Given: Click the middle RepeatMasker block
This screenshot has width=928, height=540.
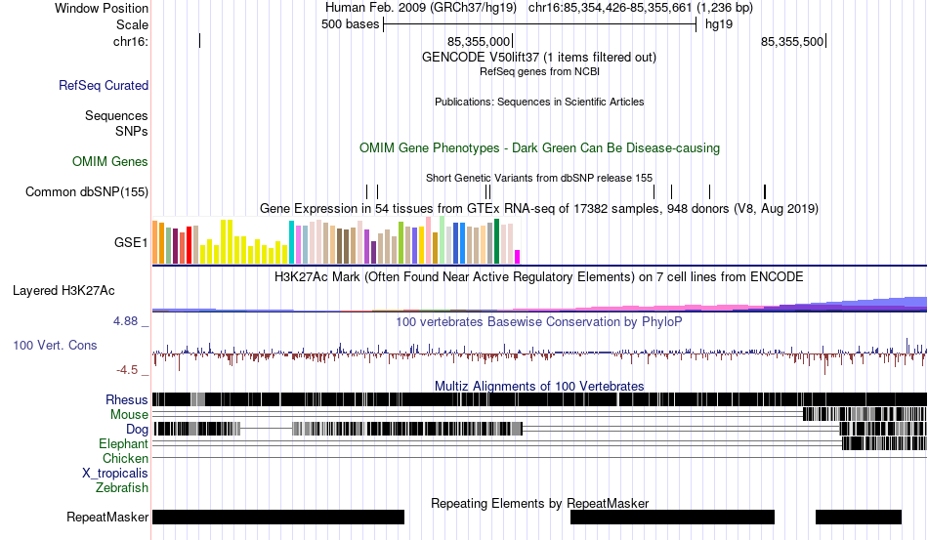Looking at the screenshot, I should coord(672,517).
